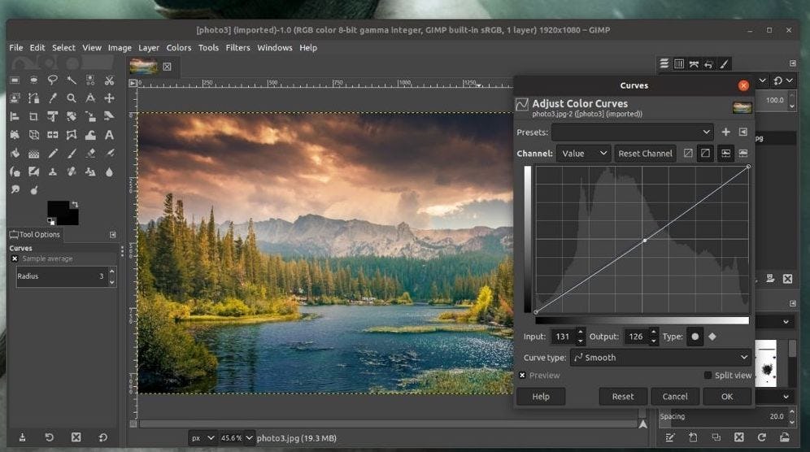Open the Colors menu

pos(179,48)
